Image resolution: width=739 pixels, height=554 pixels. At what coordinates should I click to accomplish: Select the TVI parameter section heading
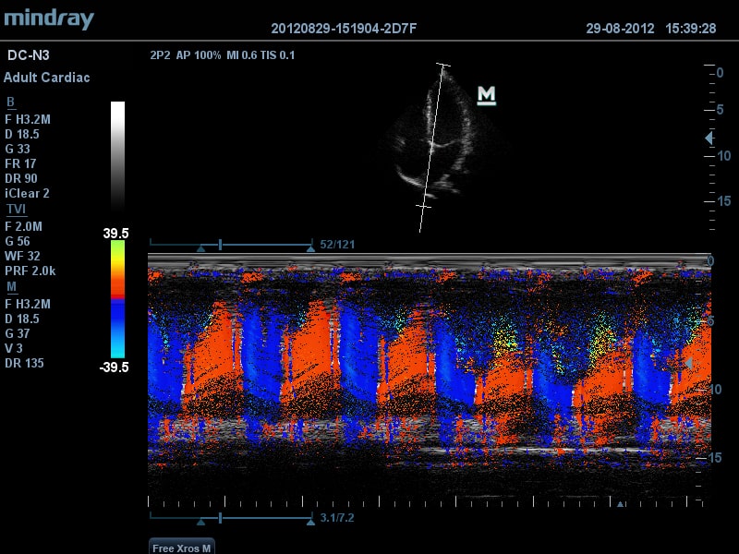[17, 210]
